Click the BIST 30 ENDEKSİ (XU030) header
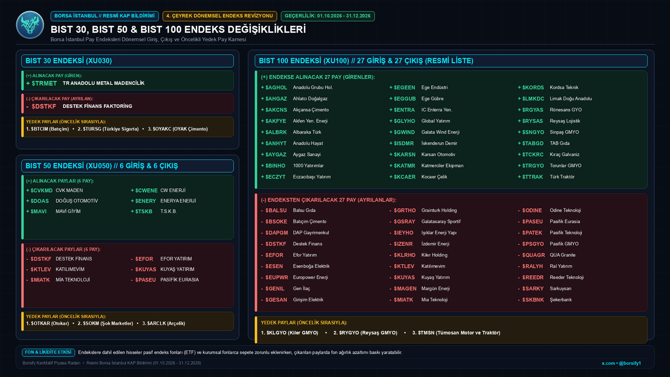 tap(127, 61)
